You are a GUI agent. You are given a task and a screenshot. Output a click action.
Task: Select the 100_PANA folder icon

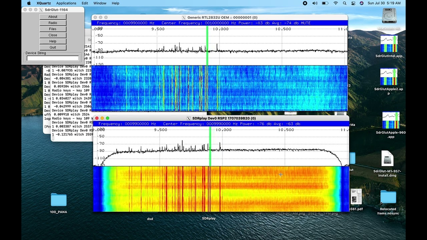click(59, 200)
